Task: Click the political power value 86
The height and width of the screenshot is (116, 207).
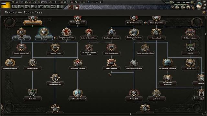Action: (16, 2)
